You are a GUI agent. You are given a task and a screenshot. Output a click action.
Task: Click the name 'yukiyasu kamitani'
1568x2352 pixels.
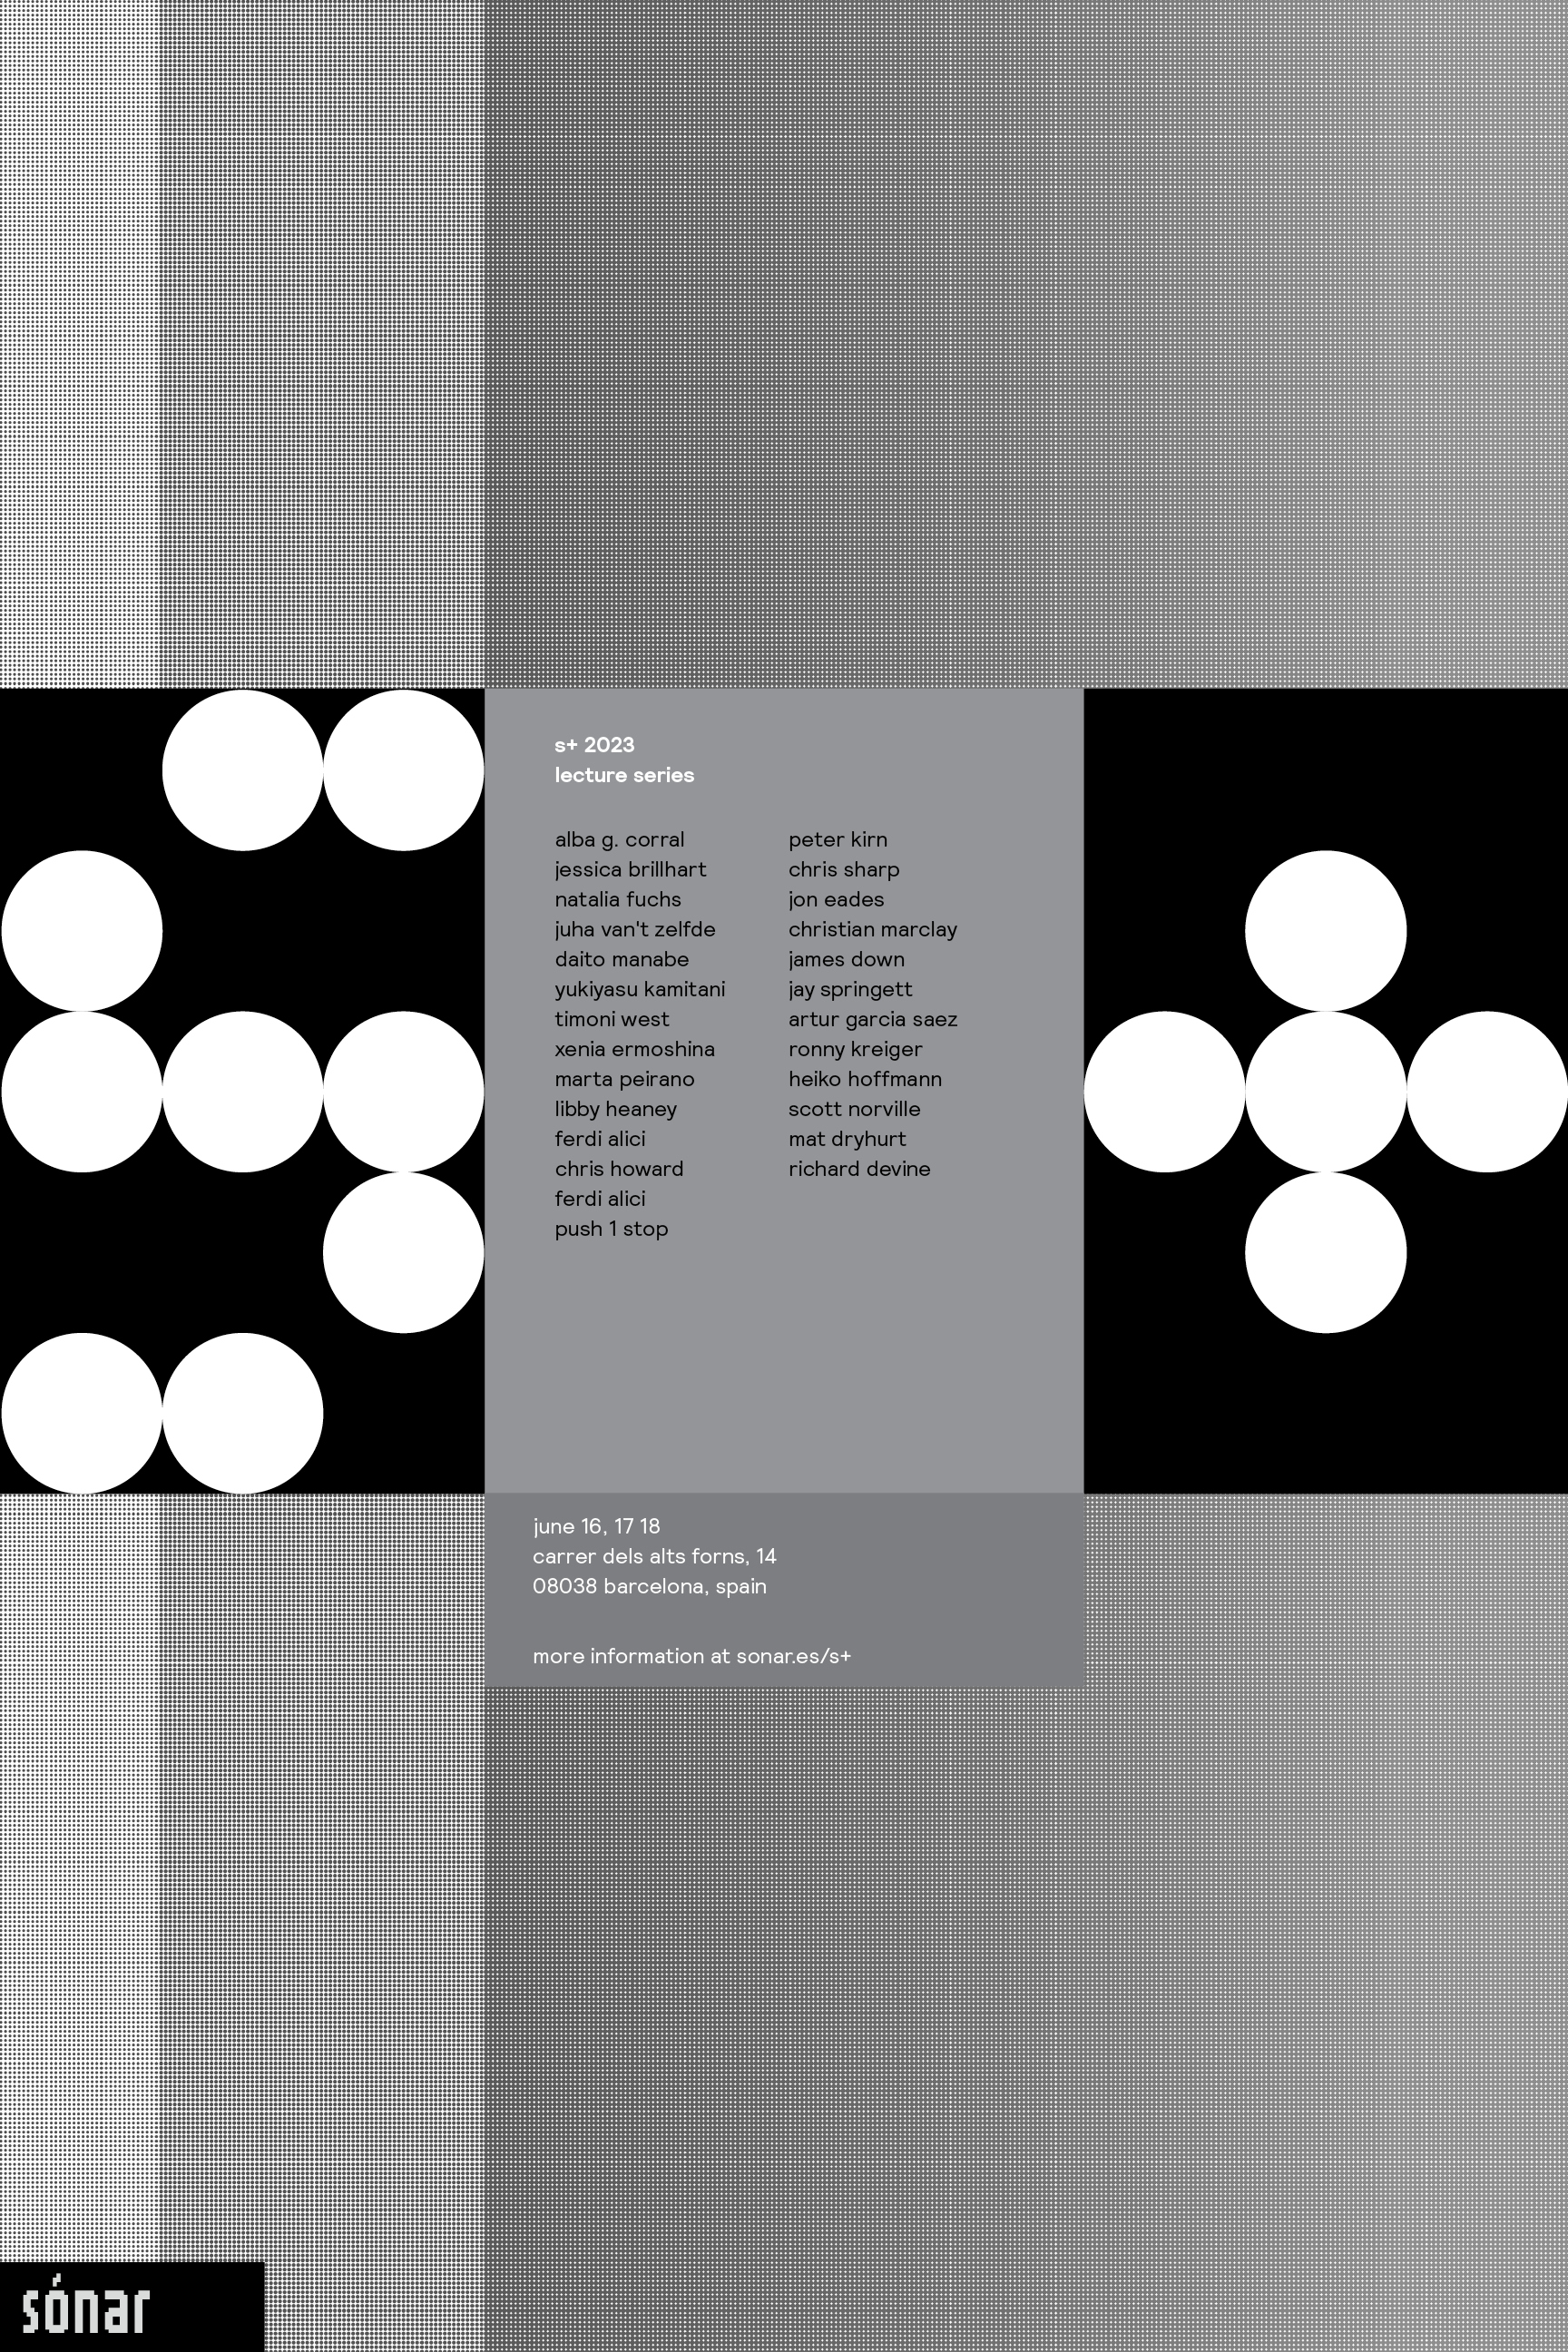coord(640,990)
